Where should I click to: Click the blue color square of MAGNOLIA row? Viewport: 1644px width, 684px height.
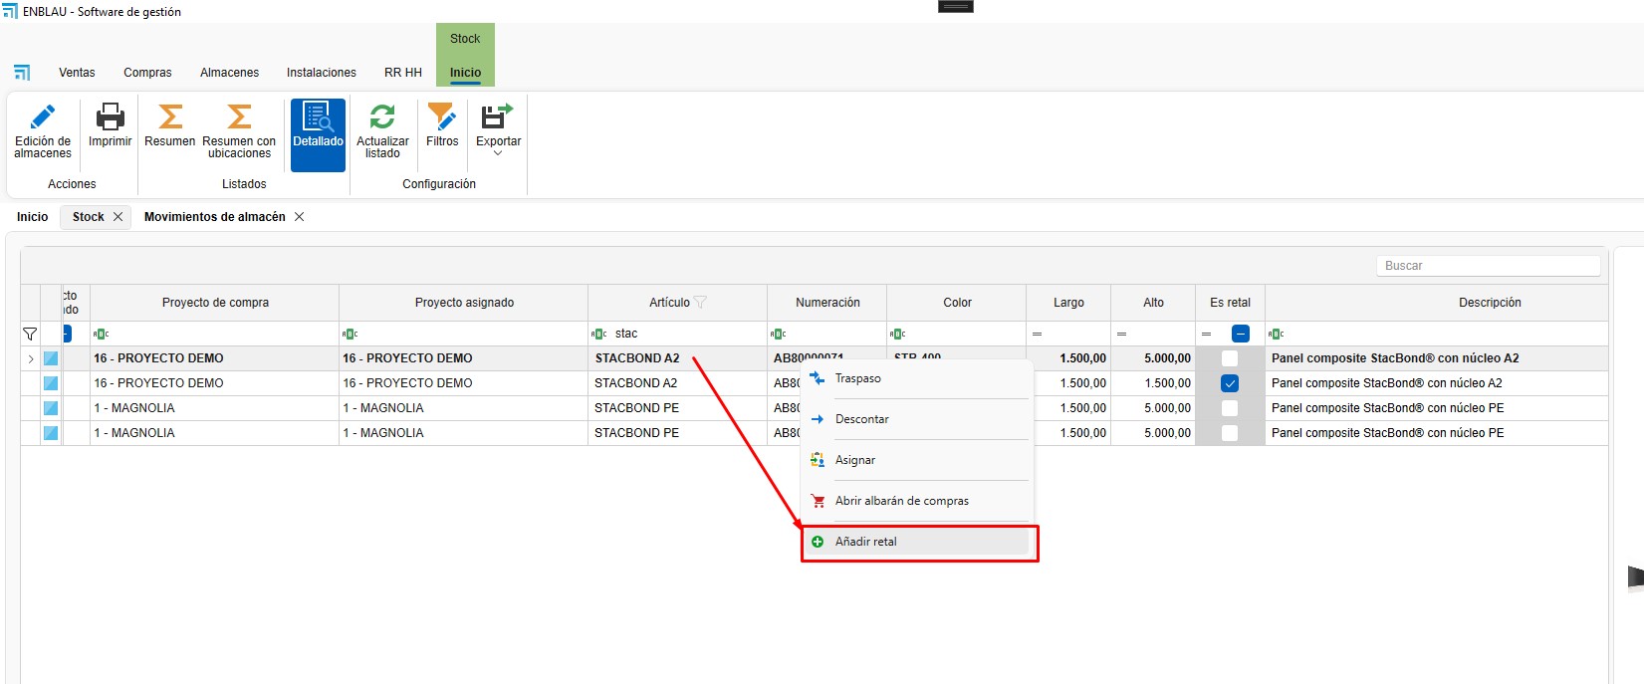tap(51, 408)
